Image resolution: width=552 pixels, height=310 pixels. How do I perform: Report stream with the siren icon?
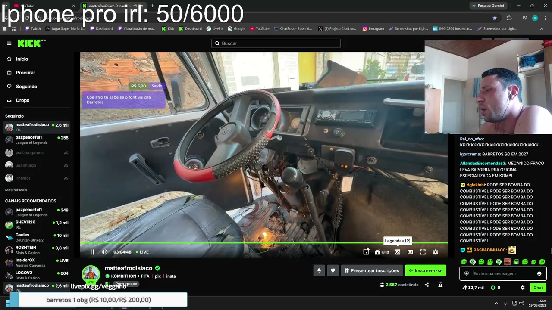pyautogui.click(x=440, y=285)
